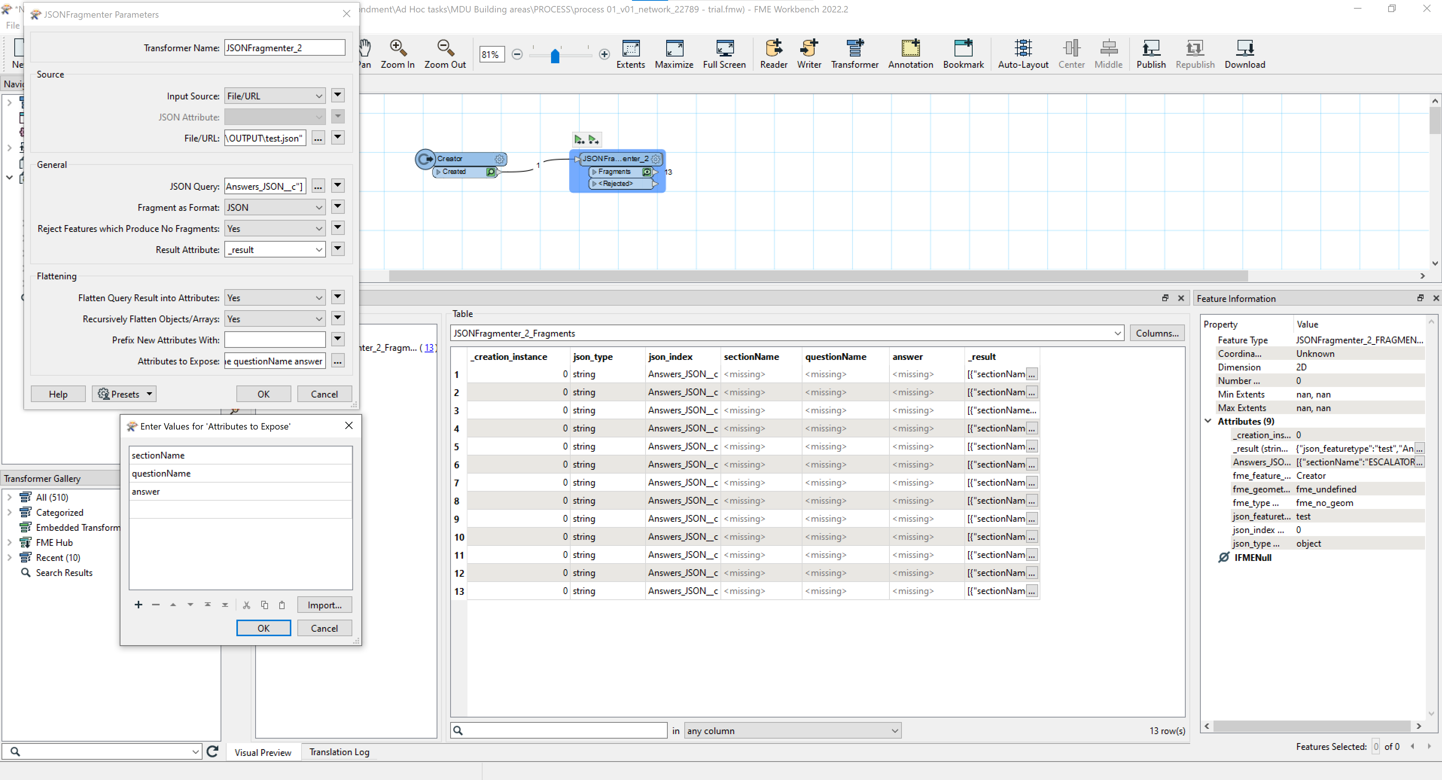Viewport: 1442px width, 780px height.
Task: Open JSONFragmenter_2_Fragments table selector dropdown
Action: [x=787, y=333]
